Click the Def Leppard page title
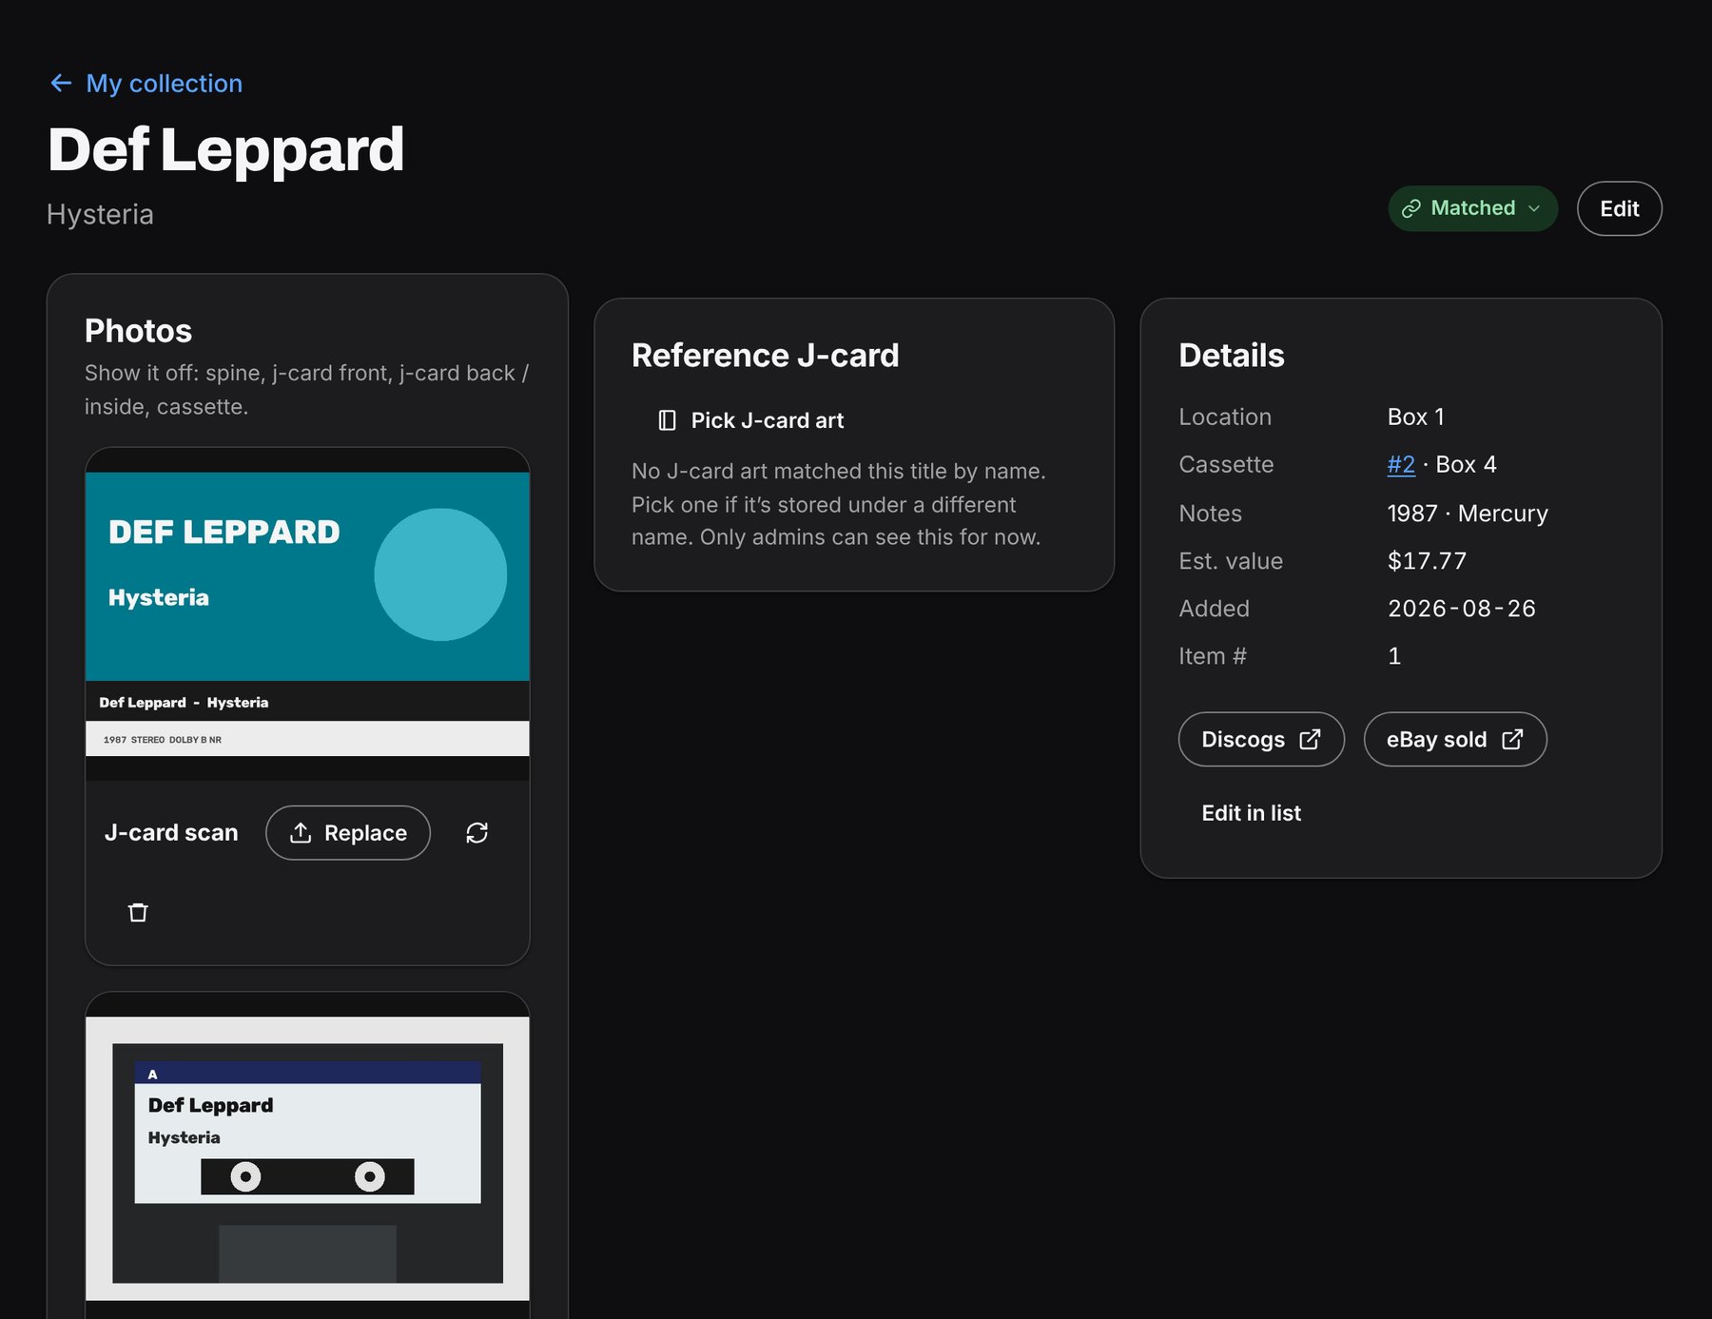This screenshot has height=1319, width=1712. (x=226, y=149)
